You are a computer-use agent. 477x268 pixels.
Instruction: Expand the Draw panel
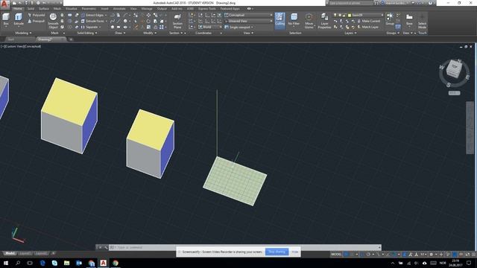[x=120, y=33]
